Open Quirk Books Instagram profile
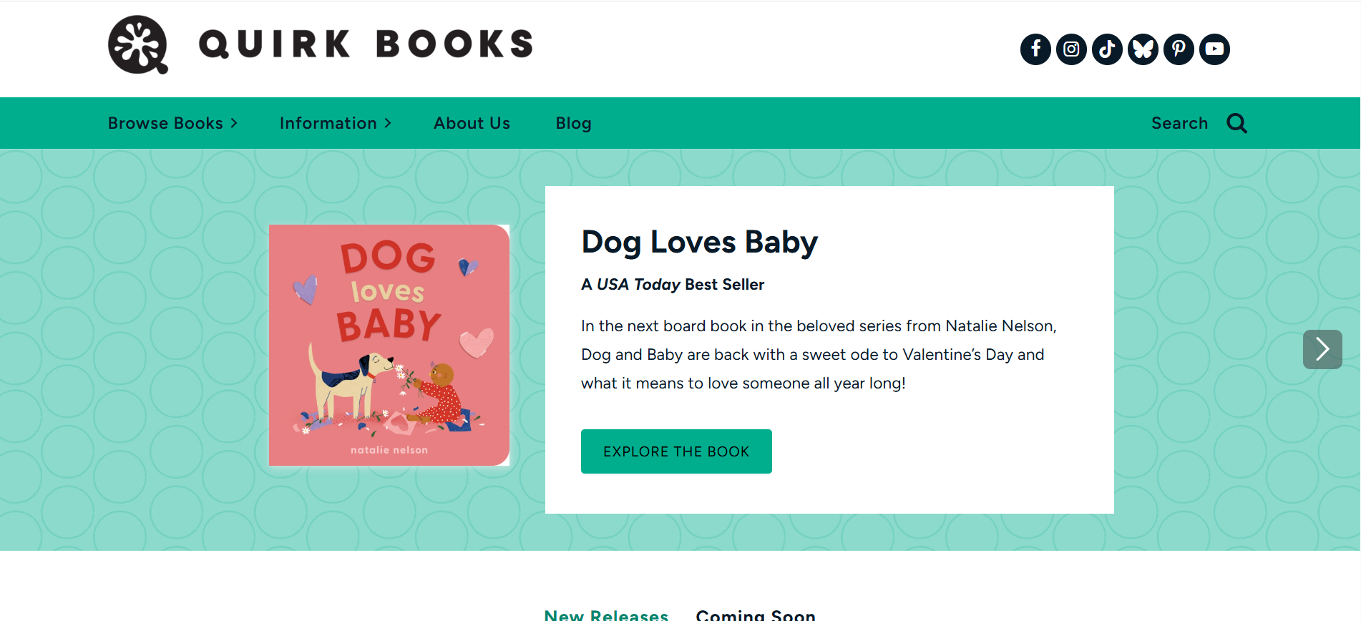Image resolution: width=1361 pixels, height=621 pixels. tap(1071, 49)
